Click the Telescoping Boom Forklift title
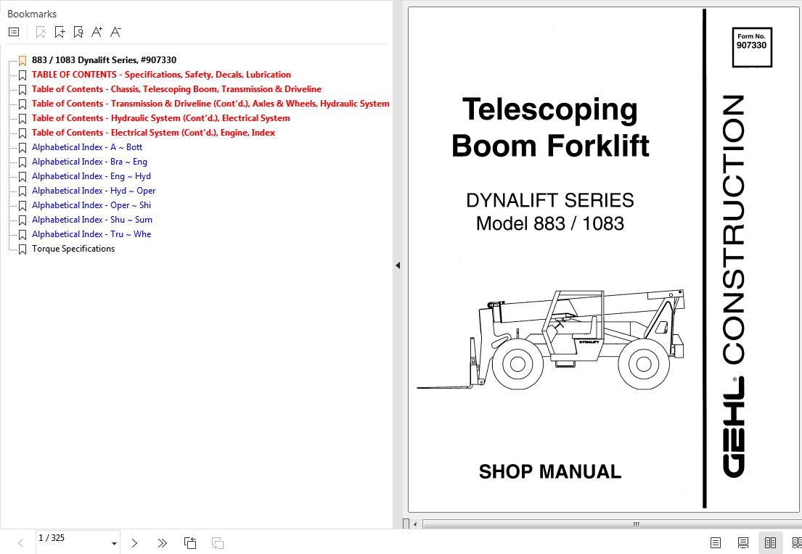 tap(550, 127)
